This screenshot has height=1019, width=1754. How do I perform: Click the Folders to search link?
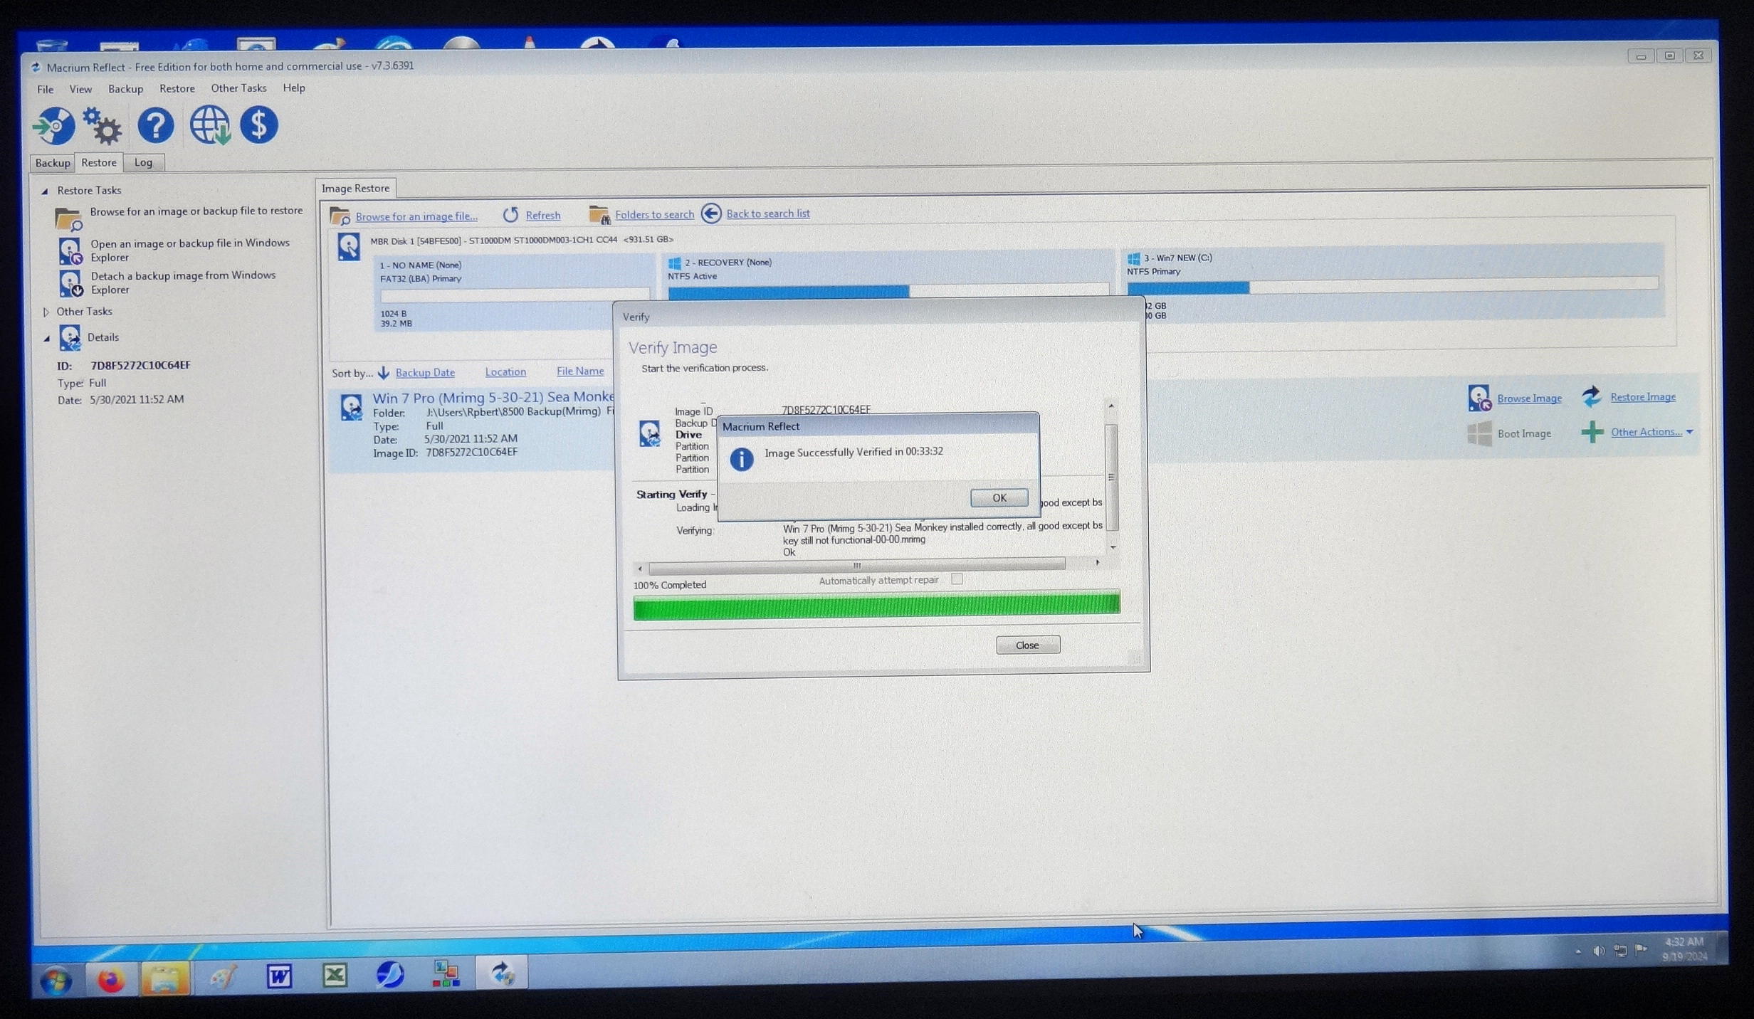(x=654, y=214)
